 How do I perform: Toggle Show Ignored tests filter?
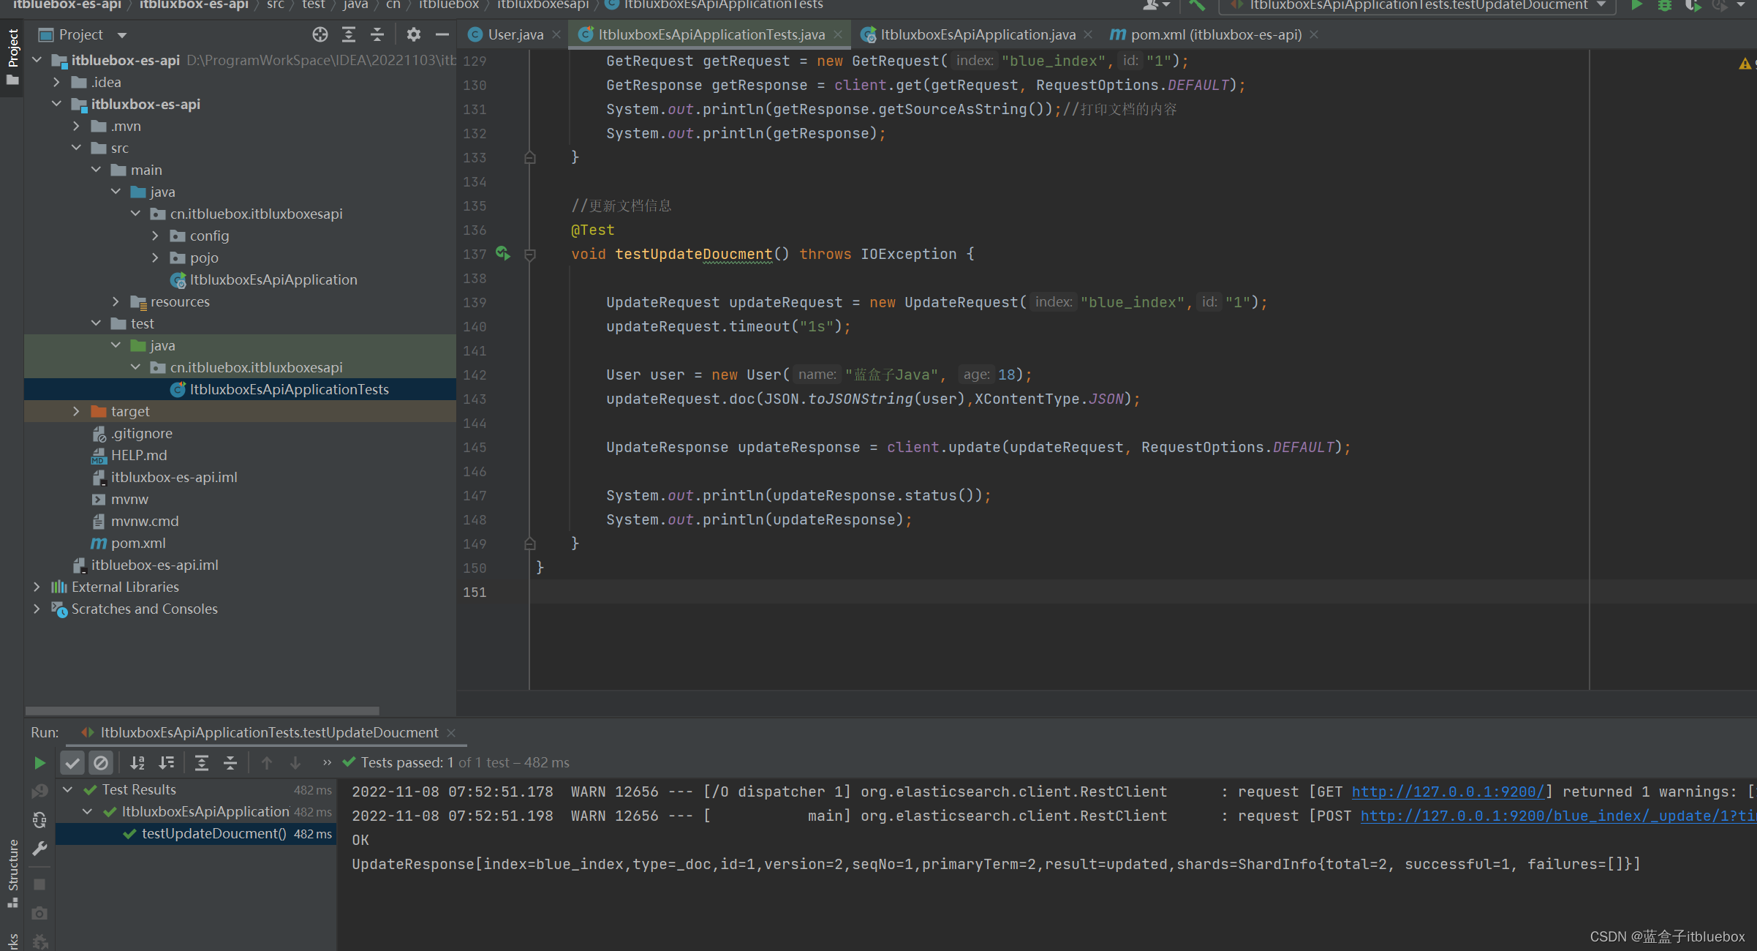click(101, 763)
